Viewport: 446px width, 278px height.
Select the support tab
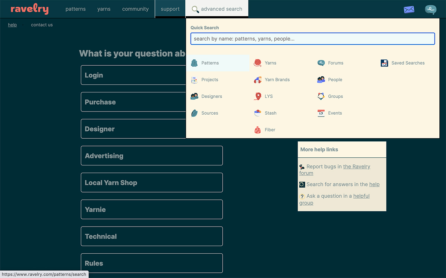170,9
